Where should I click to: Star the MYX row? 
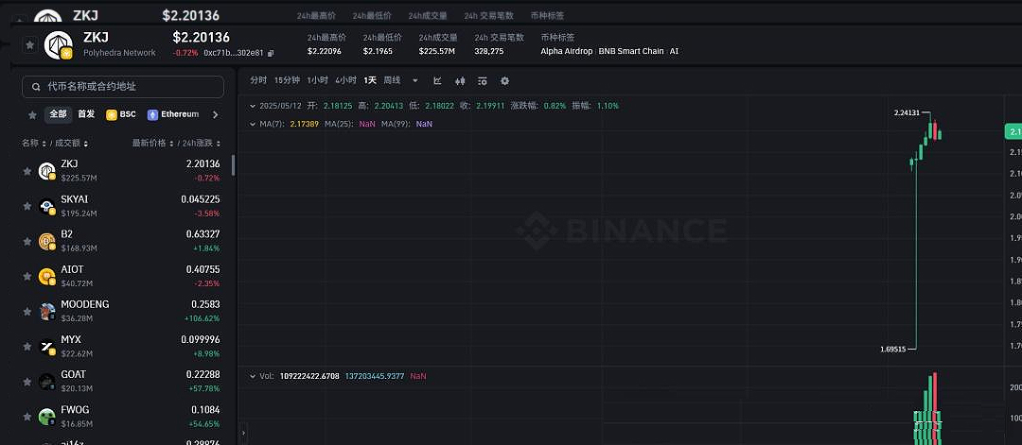tap(27, 347)
